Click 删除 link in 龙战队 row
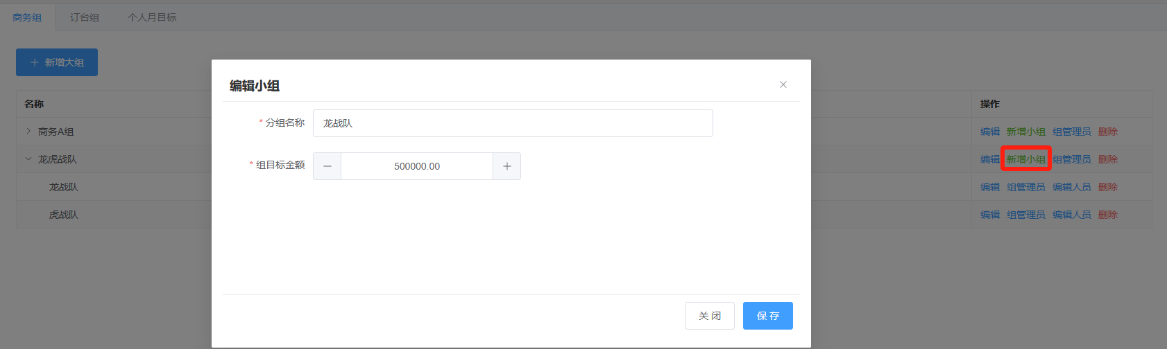This screenshot has height=349, width=1167. 1107,187
